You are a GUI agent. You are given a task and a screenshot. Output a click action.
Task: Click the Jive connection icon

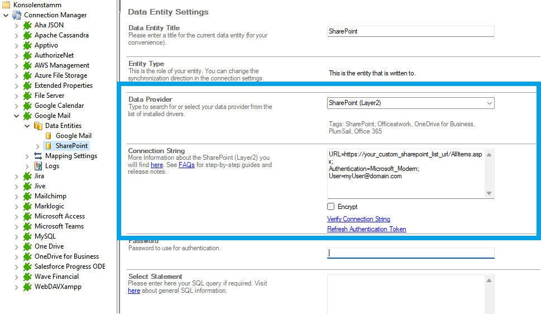pos(27,186)
